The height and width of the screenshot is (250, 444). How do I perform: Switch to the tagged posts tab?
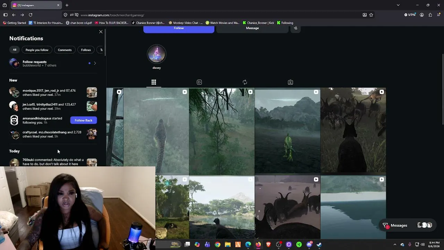tap(290, 82)
